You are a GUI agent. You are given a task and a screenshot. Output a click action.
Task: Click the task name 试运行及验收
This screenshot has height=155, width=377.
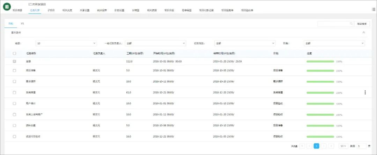coord(33,136)
